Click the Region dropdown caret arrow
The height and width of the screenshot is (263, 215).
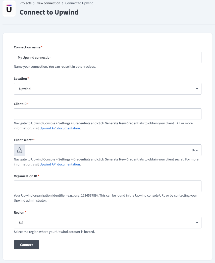point(197,223)
